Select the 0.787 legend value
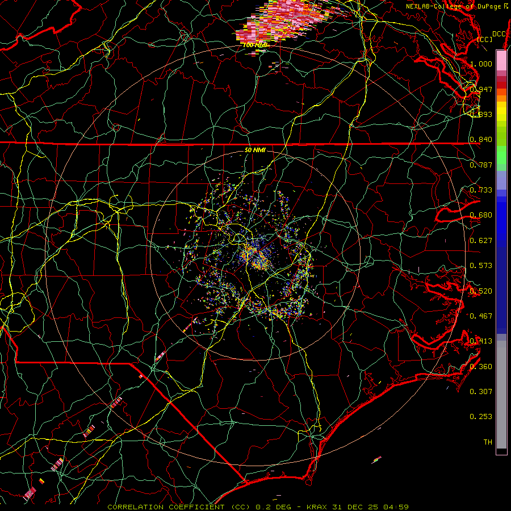 point(481,165)
